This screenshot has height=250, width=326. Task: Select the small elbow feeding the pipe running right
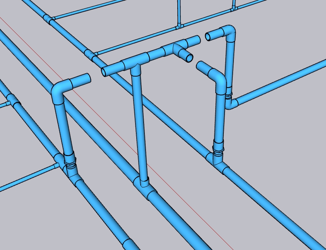click(232, 103)
